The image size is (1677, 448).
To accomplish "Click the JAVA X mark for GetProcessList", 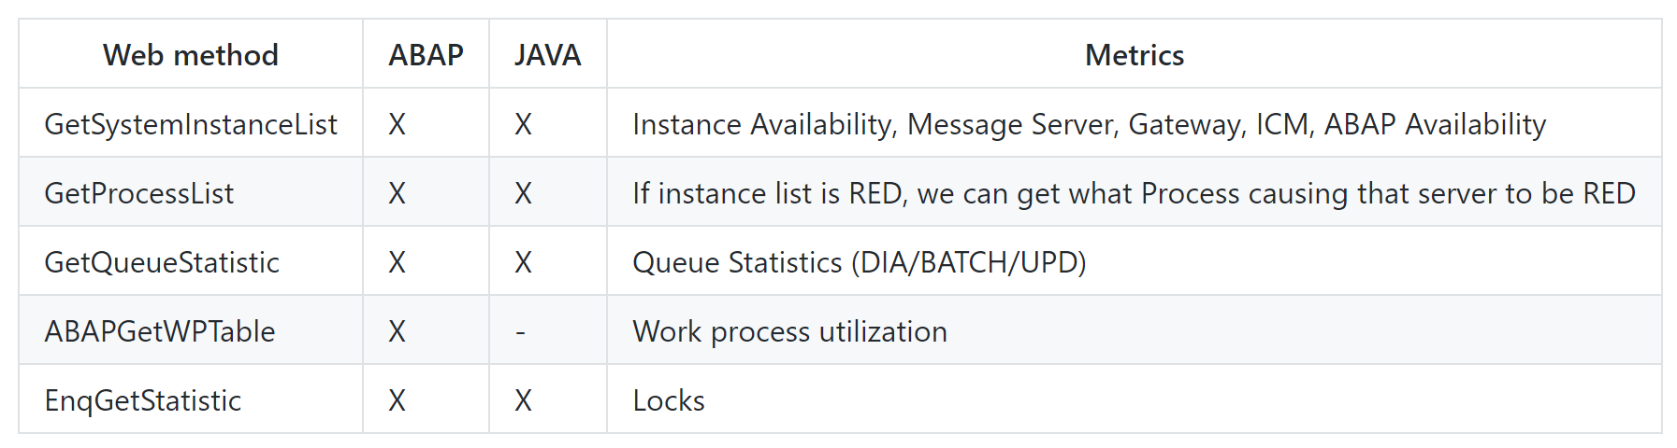I will click(x=523, y=193).
